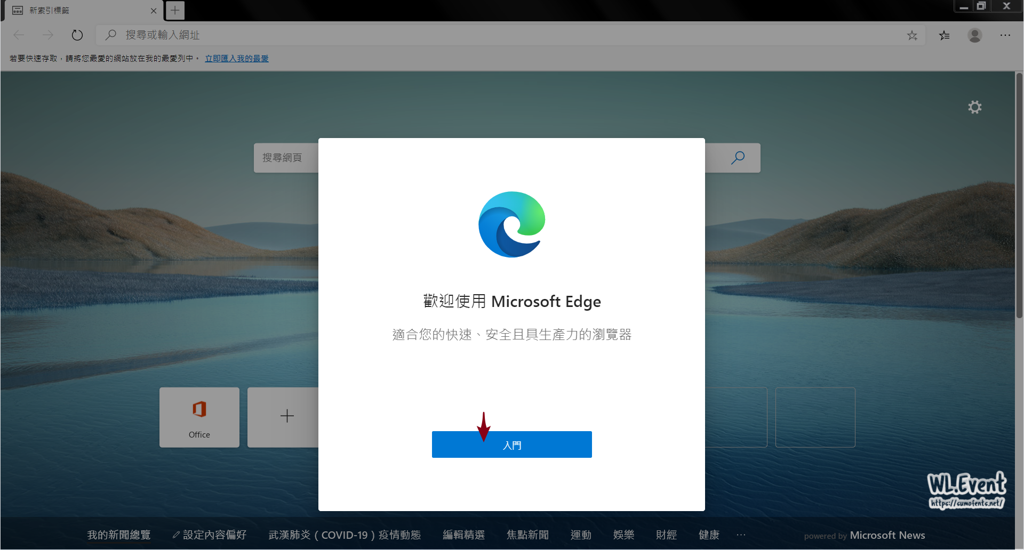Select 財經 finance news category
Image resolution: width=1024 pixels, height=550 pixels.
coord(666,535)
